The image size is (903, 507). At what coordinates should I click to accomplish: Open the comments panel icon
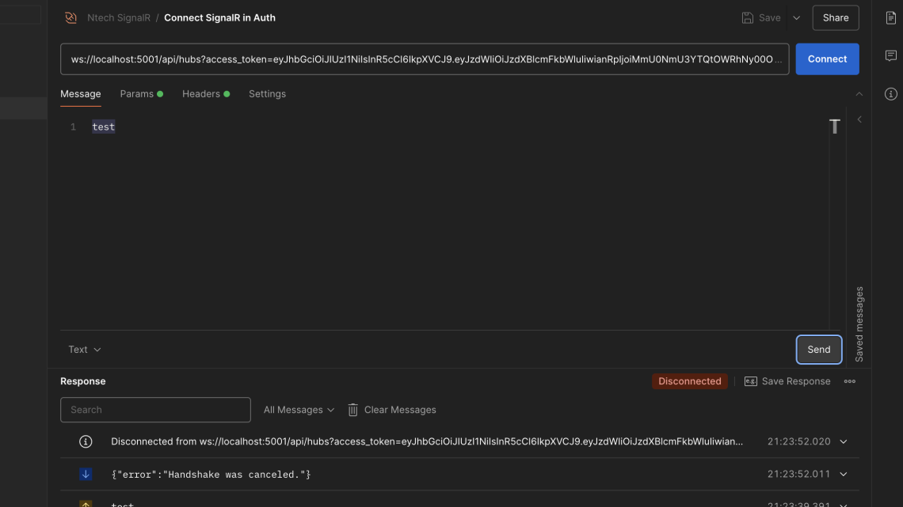pyautogui.click(x=891, y=55)
